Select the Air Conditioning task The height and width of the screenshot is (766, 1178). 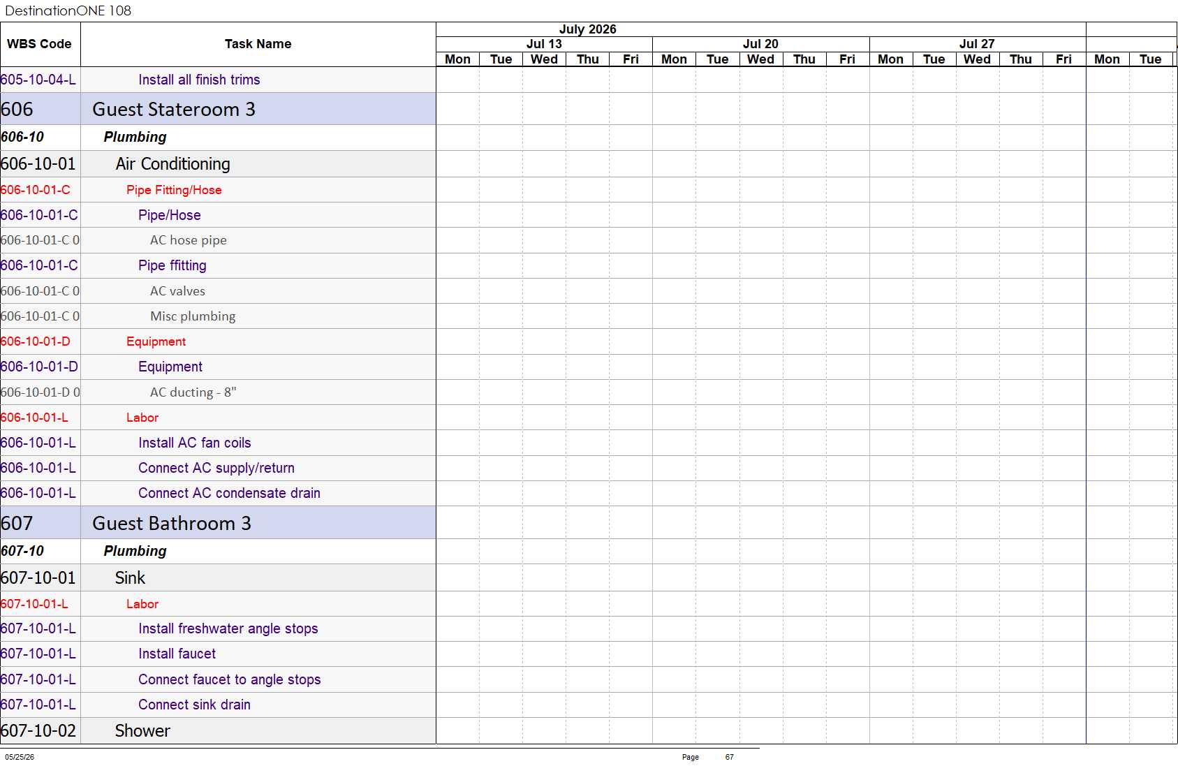[x=172, y=164]
